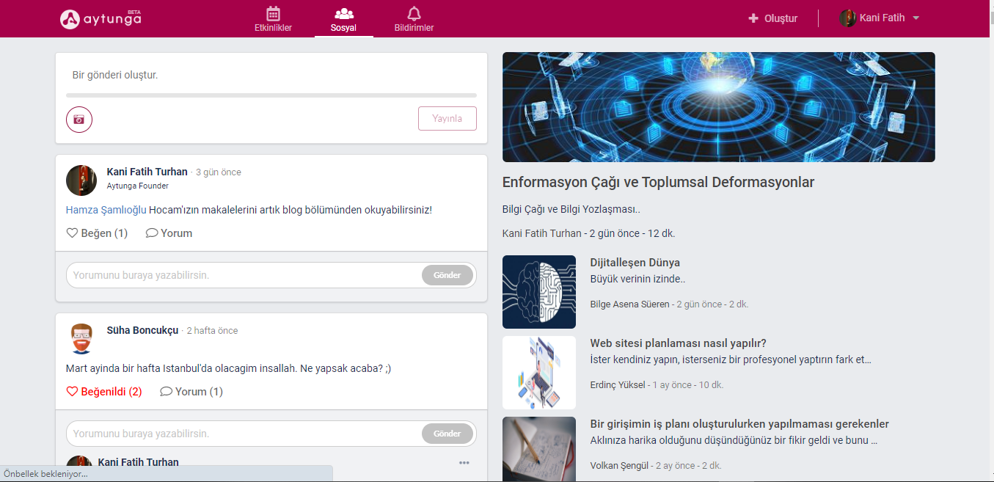Click the add photo camera icon
994x482 pixels.
tap(79, 119)
